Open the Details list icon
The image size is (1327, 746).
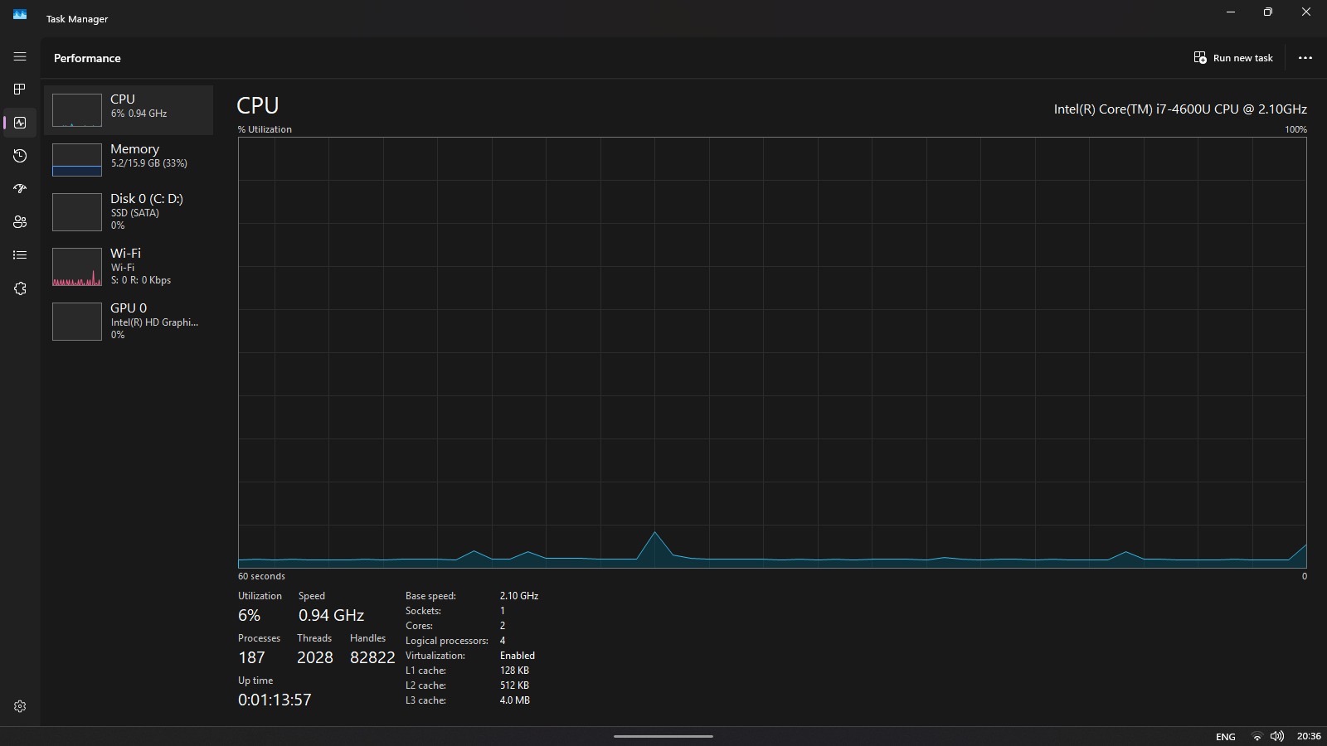point(20,255)
